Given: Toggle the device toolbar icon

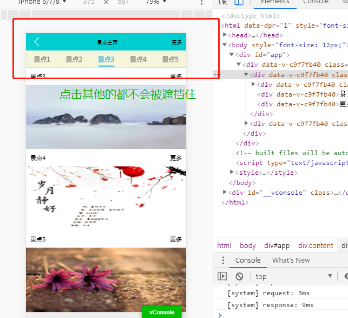Looking at the screenshot, I should pyautogui.click(x=239, y=2).
